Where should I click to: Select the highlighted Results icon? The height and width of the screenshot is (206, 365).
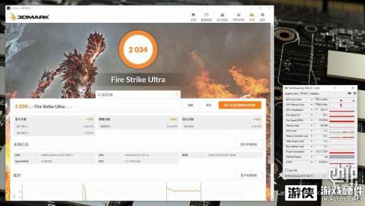click(x=252, y=17)
